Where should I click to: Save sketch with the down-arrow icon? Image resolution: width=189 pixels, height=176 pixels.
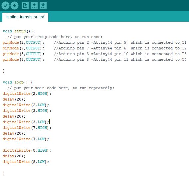coord(43,5)
